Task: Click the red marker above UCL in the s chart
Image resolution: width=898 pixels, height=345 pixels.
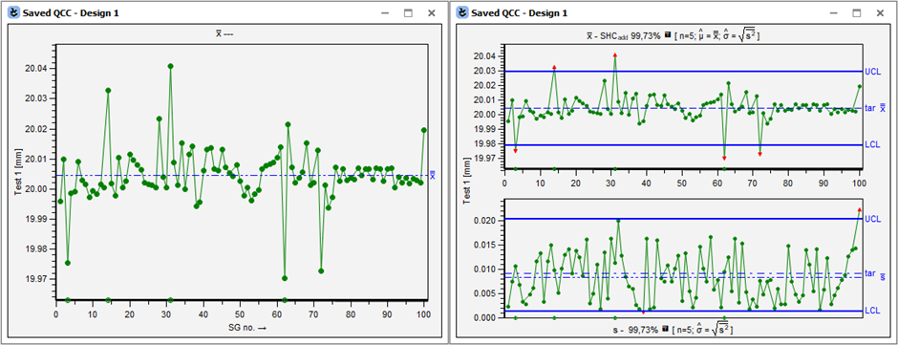Action: pyautogui.click(x=859, y=209)
